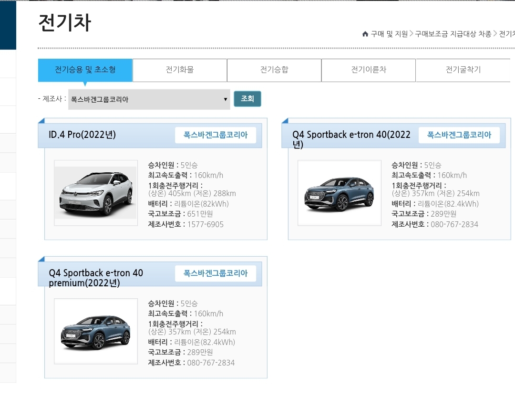Select the 전기승용 및 초소형 tab
Viewport: 515px width, 397px height.
click(x=85, y=70)
